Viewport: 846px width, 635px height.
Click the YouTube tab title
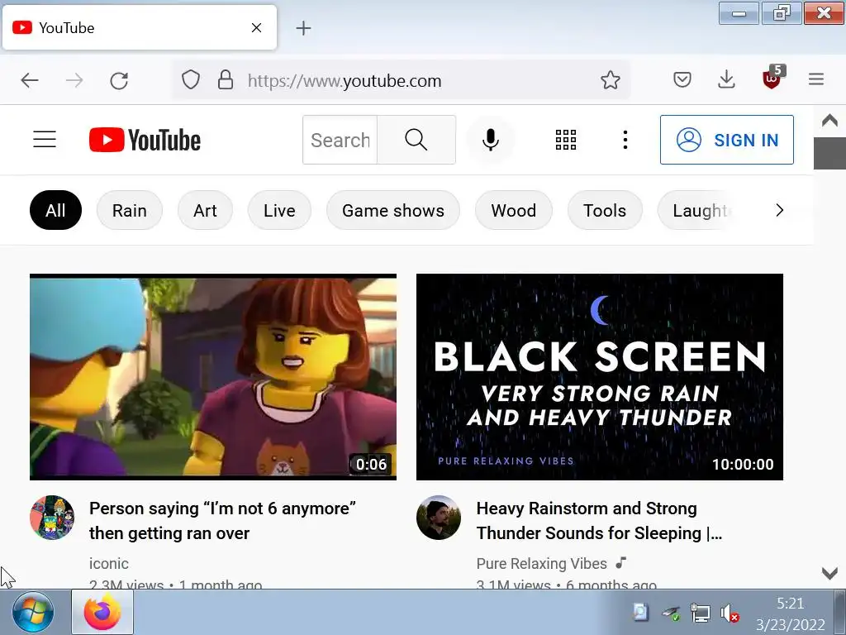point(66,28)
